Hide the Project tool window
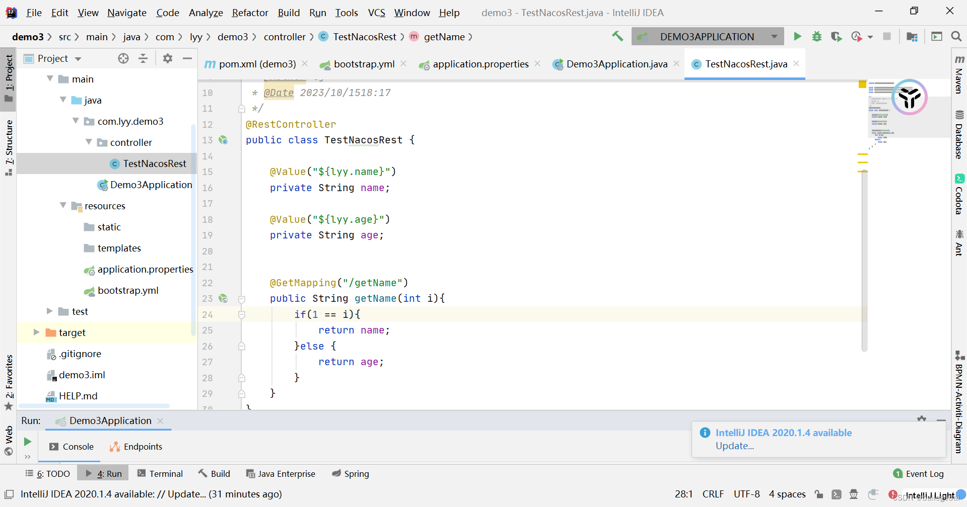This screenshot has height=507, width=967. (x=187, y=58)
